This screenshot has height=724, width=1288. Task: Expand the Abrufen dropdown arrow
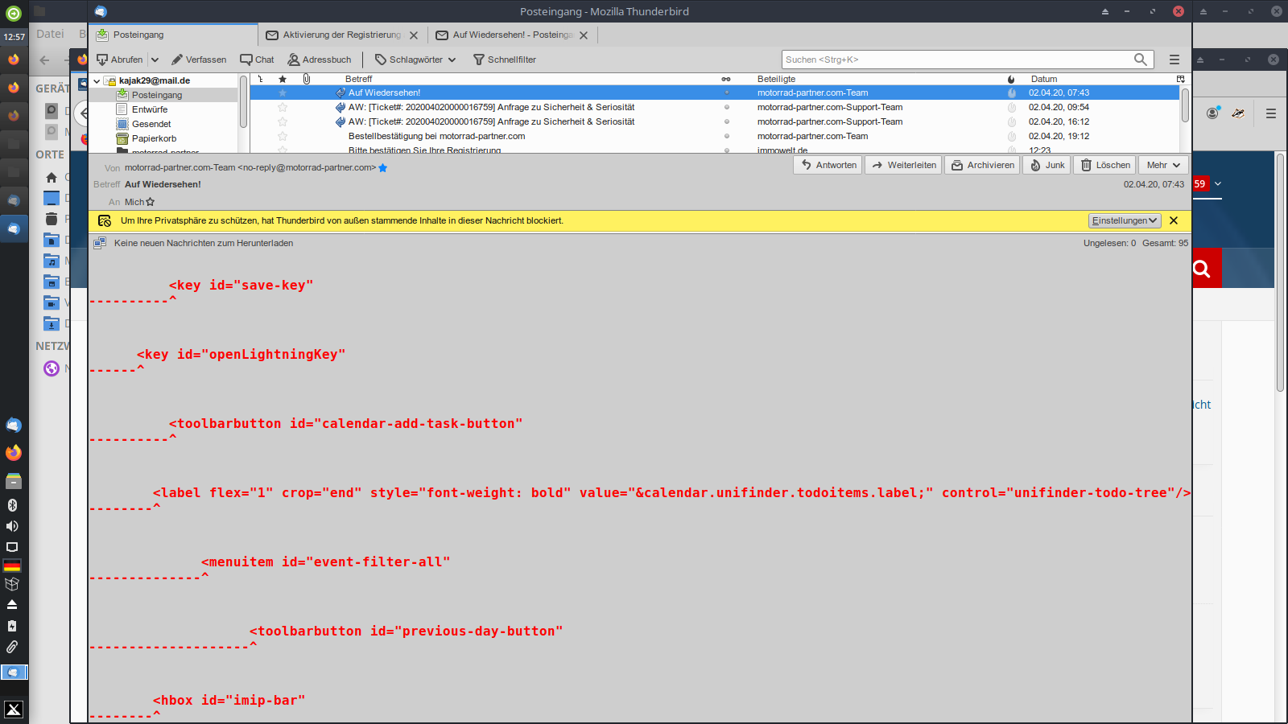(x=155, y=60)
